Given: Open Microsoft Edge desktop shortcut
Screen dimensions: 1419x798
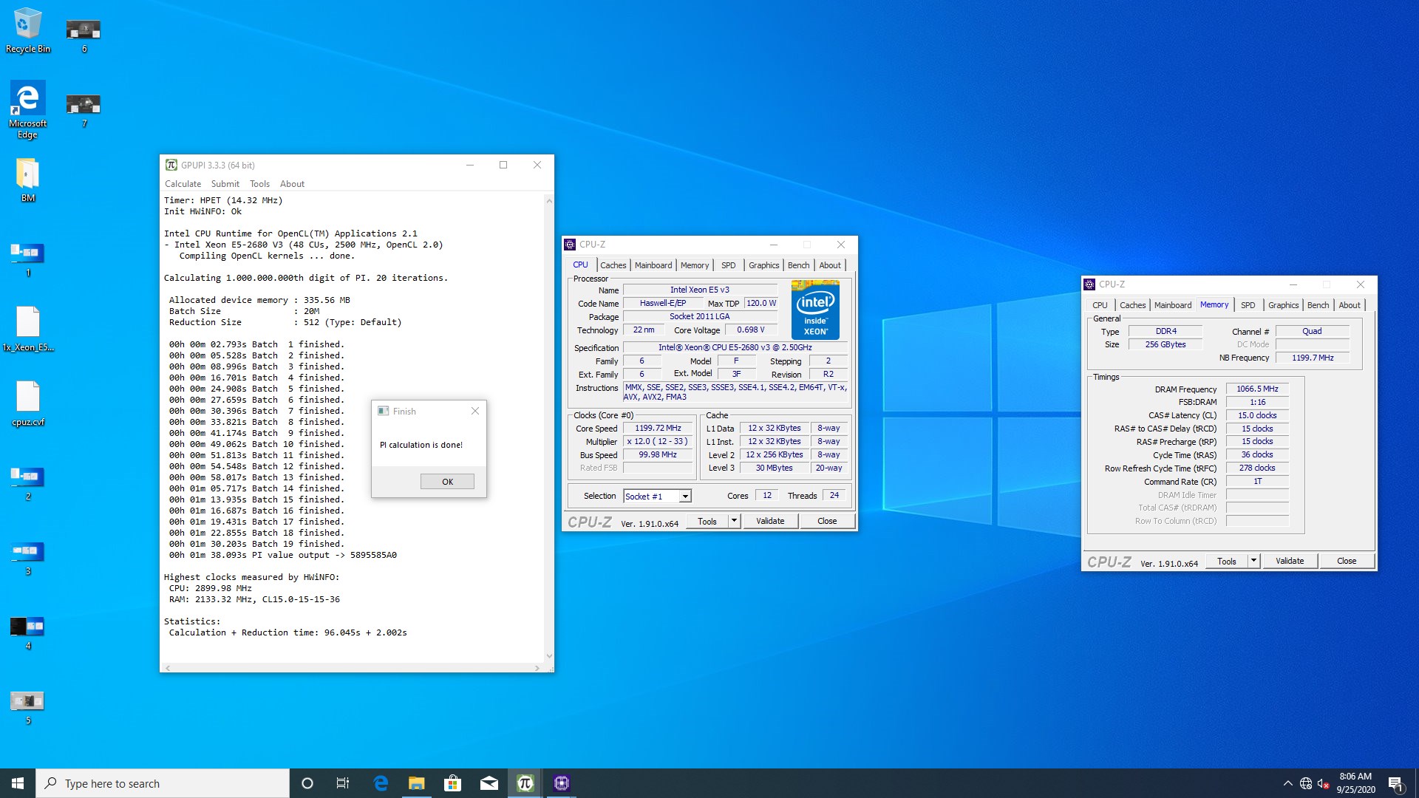Looking at the screenshot, I should (x=28, y=109).
